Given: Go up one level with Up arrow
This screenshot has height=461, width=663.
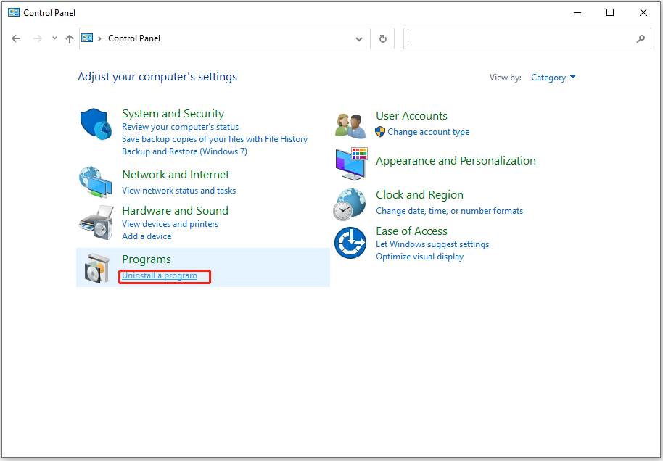Looking at the screenshot, I should pyautogui.click(x=70, y=39).
